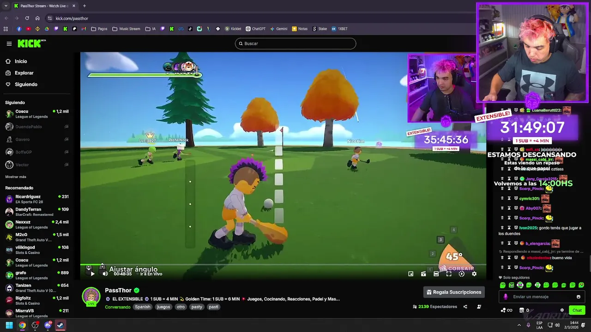Screen dimensions: 591x332
Task: Select the first green emote in quick row
Action: (503, 285)
